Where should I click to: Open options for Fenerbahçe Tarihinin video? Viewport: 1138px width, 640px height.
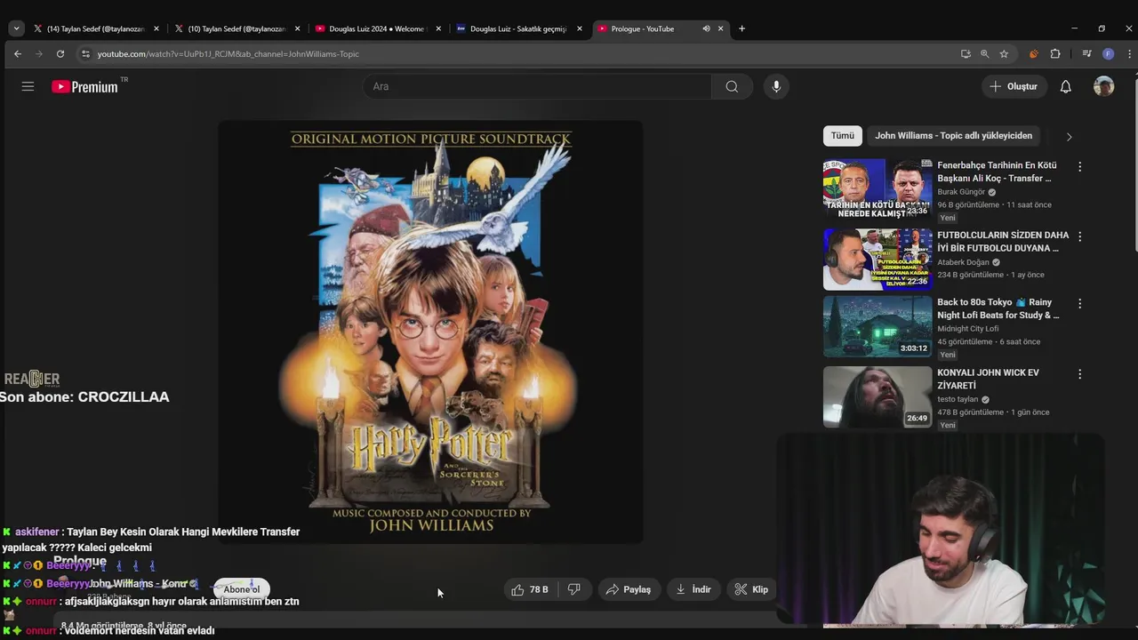1079,166
